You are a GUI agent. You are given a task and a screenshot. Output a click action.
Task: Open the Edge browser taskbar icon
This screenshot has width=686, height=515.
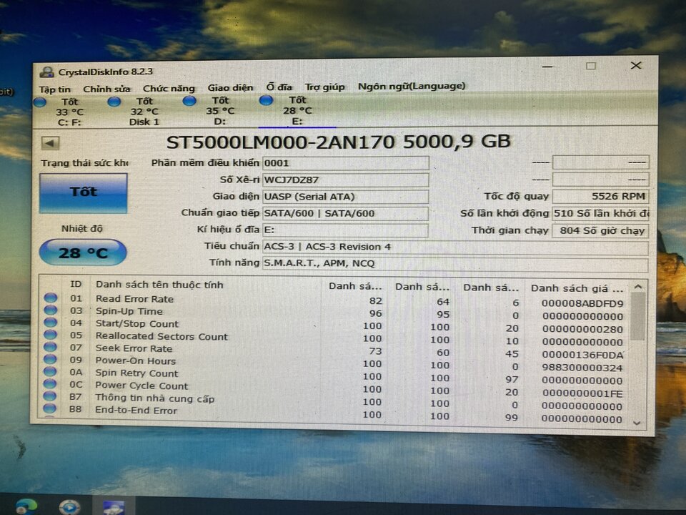click(26, 506)
